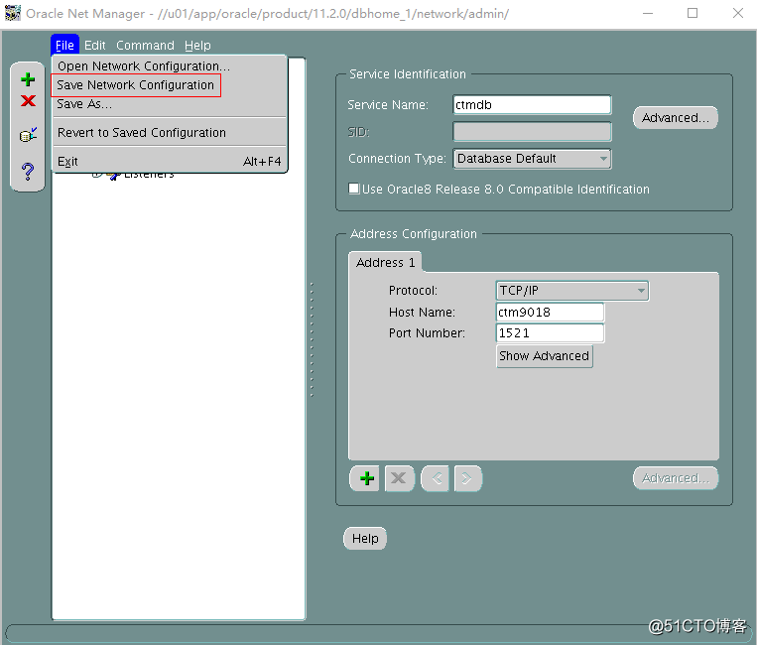Screen dimensions: 757x645
Task: Select Revert to Saved Configuration
Action: pos(170,133)
